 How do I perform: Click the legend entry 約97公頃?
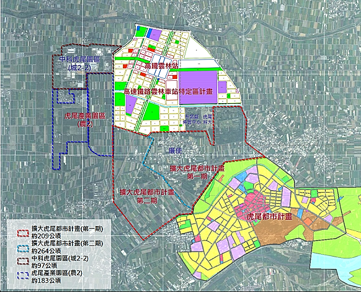click(x=45, y=265)
